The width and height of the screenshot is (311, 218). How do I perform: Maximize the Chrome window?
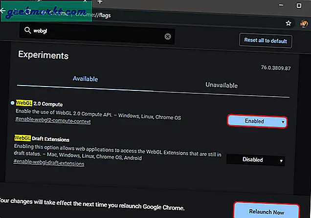299,5
